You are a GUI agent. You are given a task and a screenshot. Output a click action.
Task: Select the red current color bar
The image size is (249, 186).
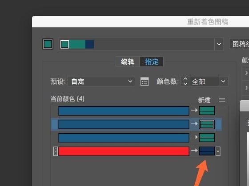124,151
